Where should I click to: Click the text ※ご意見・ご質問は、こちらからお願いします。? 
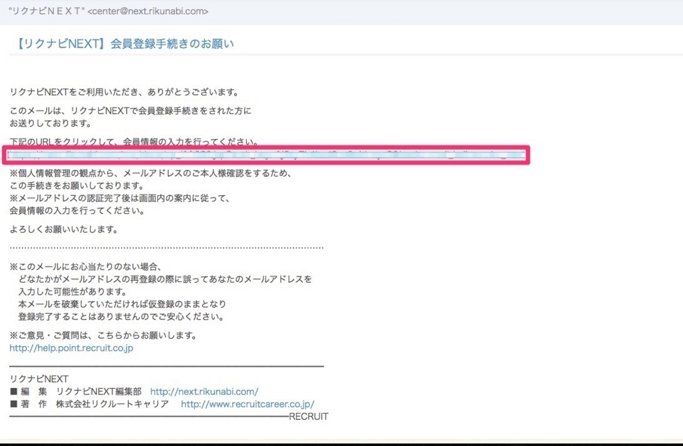point(103,335)
